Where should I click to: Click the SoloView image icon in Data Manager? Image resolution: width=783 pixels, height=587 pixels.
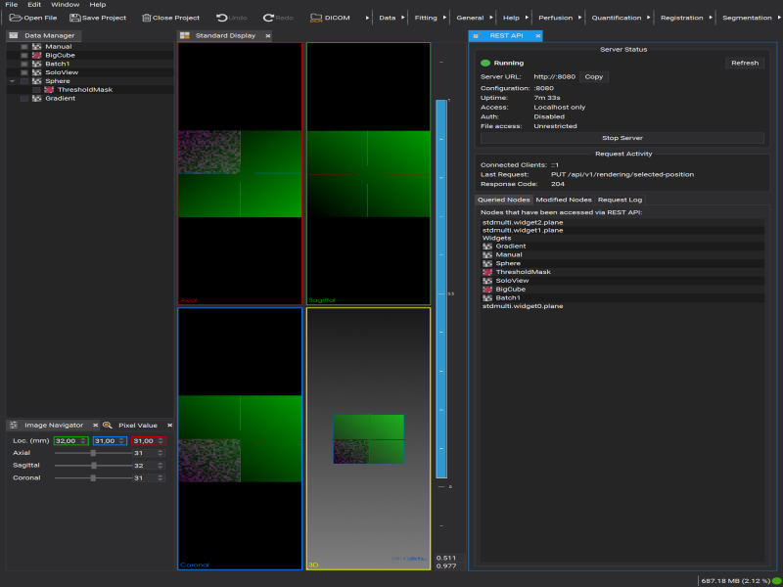coord(36,72)
